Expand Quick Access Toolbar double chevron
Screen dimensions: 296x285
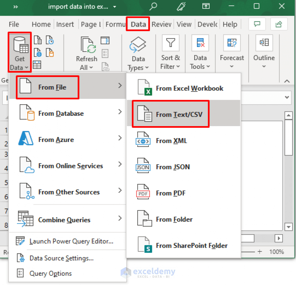[x=15, y=7]
